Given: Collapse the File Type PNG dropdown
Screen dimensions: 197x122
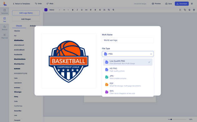Looking at the screenshot, I should point(128,54).
